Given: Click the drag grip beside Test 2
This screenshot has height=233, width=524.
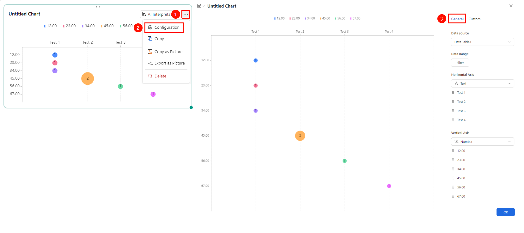Looking at the screenshot, I should [453, 102].
